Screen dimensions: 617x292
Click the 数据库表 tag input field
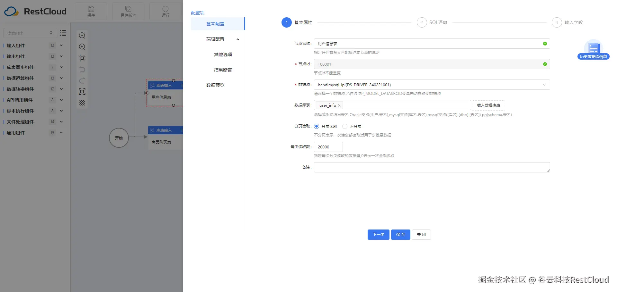[x=392, y=105]
